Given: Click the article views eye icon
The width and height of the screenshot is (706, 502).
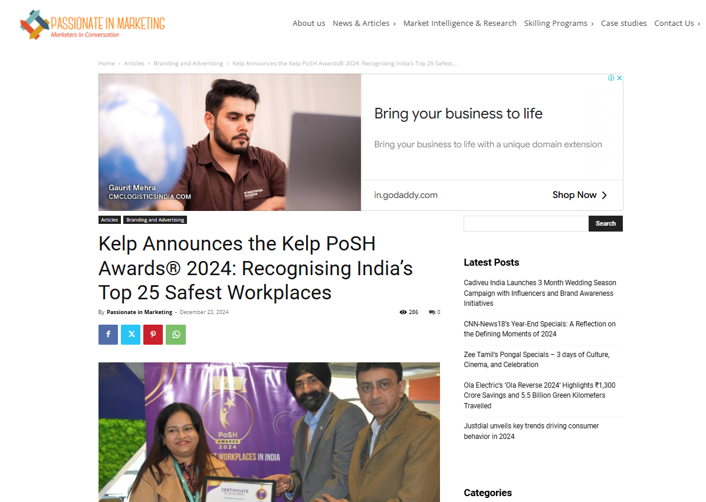Looking at the screenshot, I should (403, 312).
